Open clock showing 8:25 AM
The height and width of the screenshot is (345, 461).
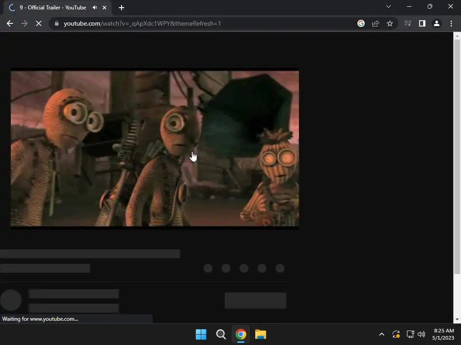(x=443, y=334)
